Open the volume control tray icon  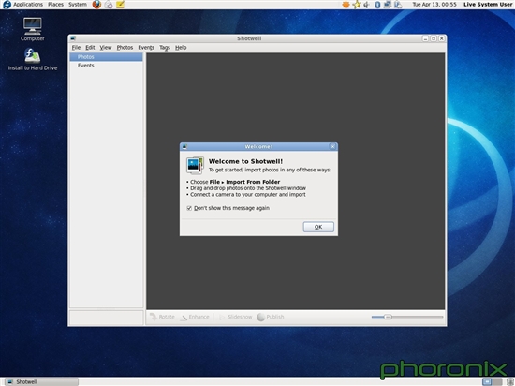(x=367, y=5)
